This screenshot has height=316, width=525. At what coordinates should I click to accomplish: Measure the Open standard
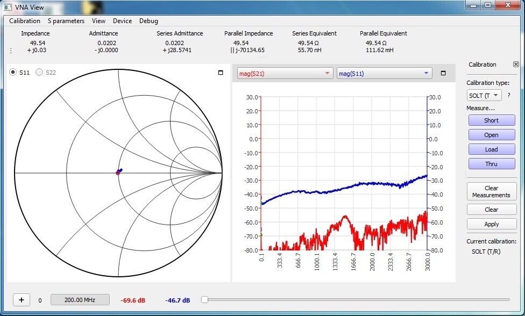pos(492,135)
